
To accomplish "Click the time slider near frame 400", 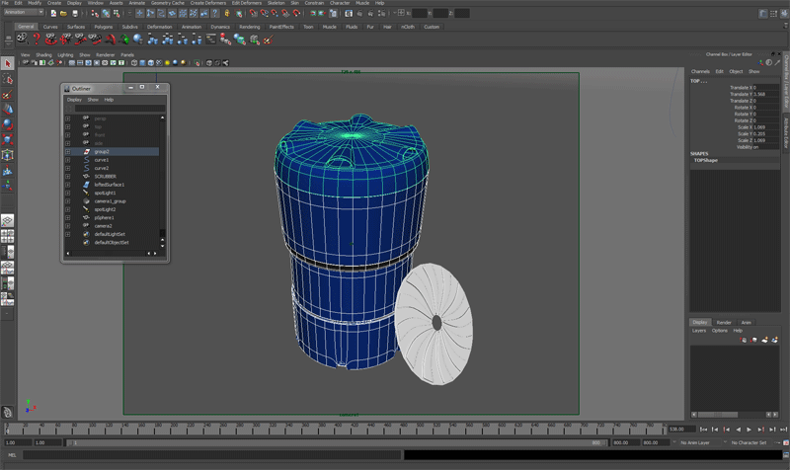I will click(338, 430).
